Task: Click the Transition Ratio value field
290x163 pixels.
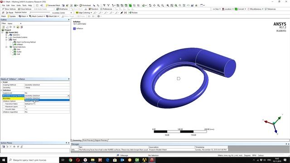Action: (x=47, y=104)
